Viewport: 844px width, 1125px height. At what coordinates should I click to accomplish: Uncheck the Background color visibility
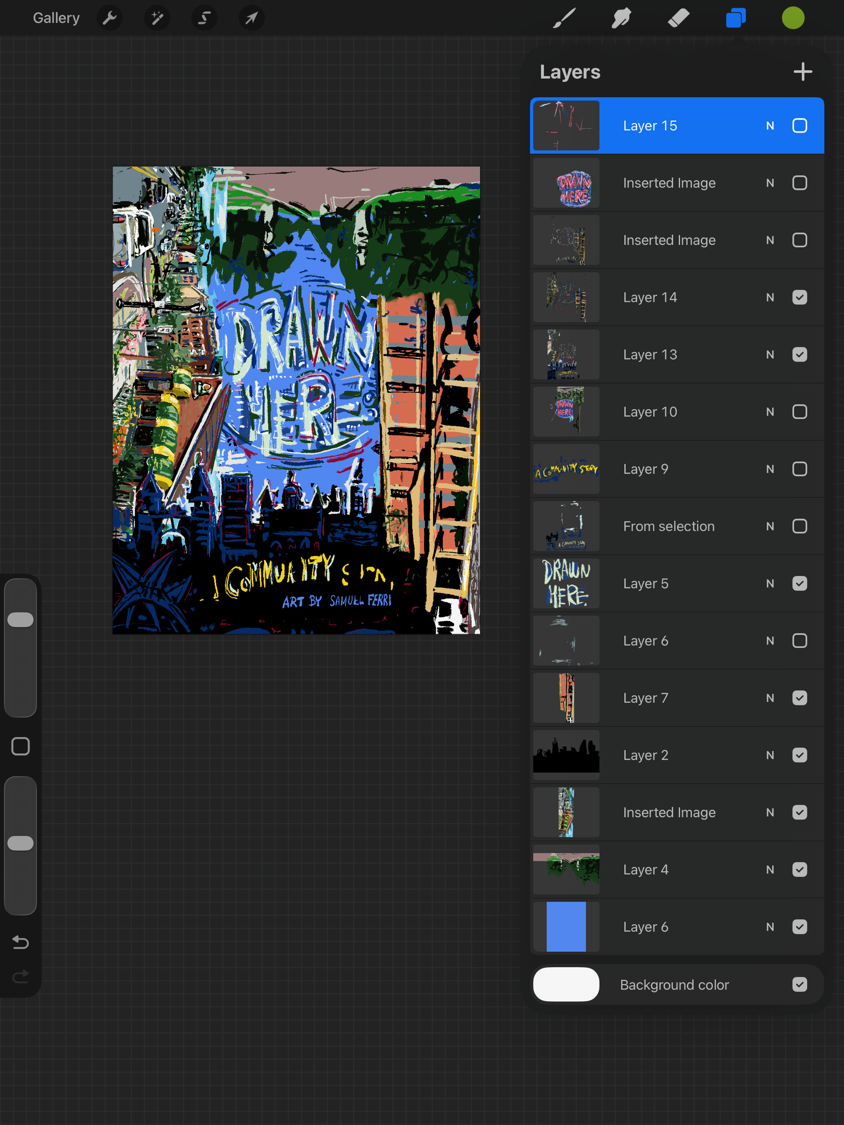coord(799,984)
